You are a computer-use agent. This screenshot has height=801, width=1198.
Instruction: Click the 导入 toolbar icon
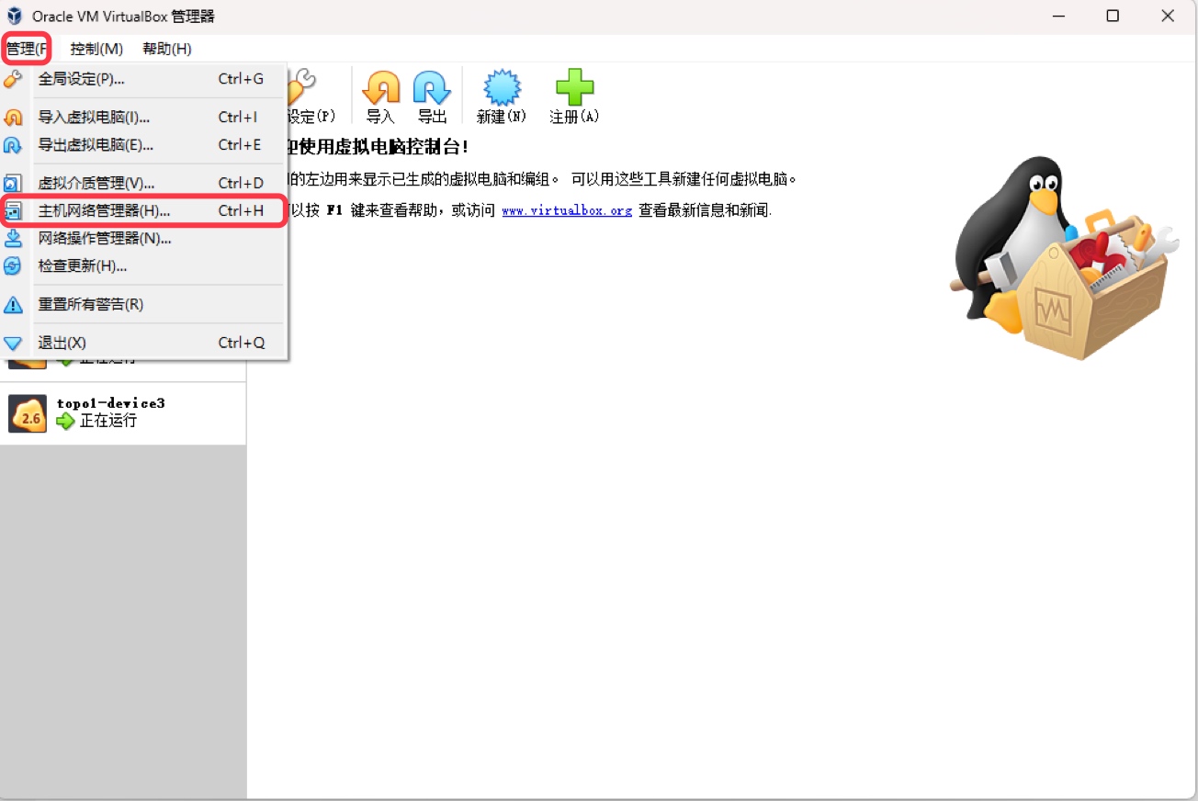pos(380,88)
